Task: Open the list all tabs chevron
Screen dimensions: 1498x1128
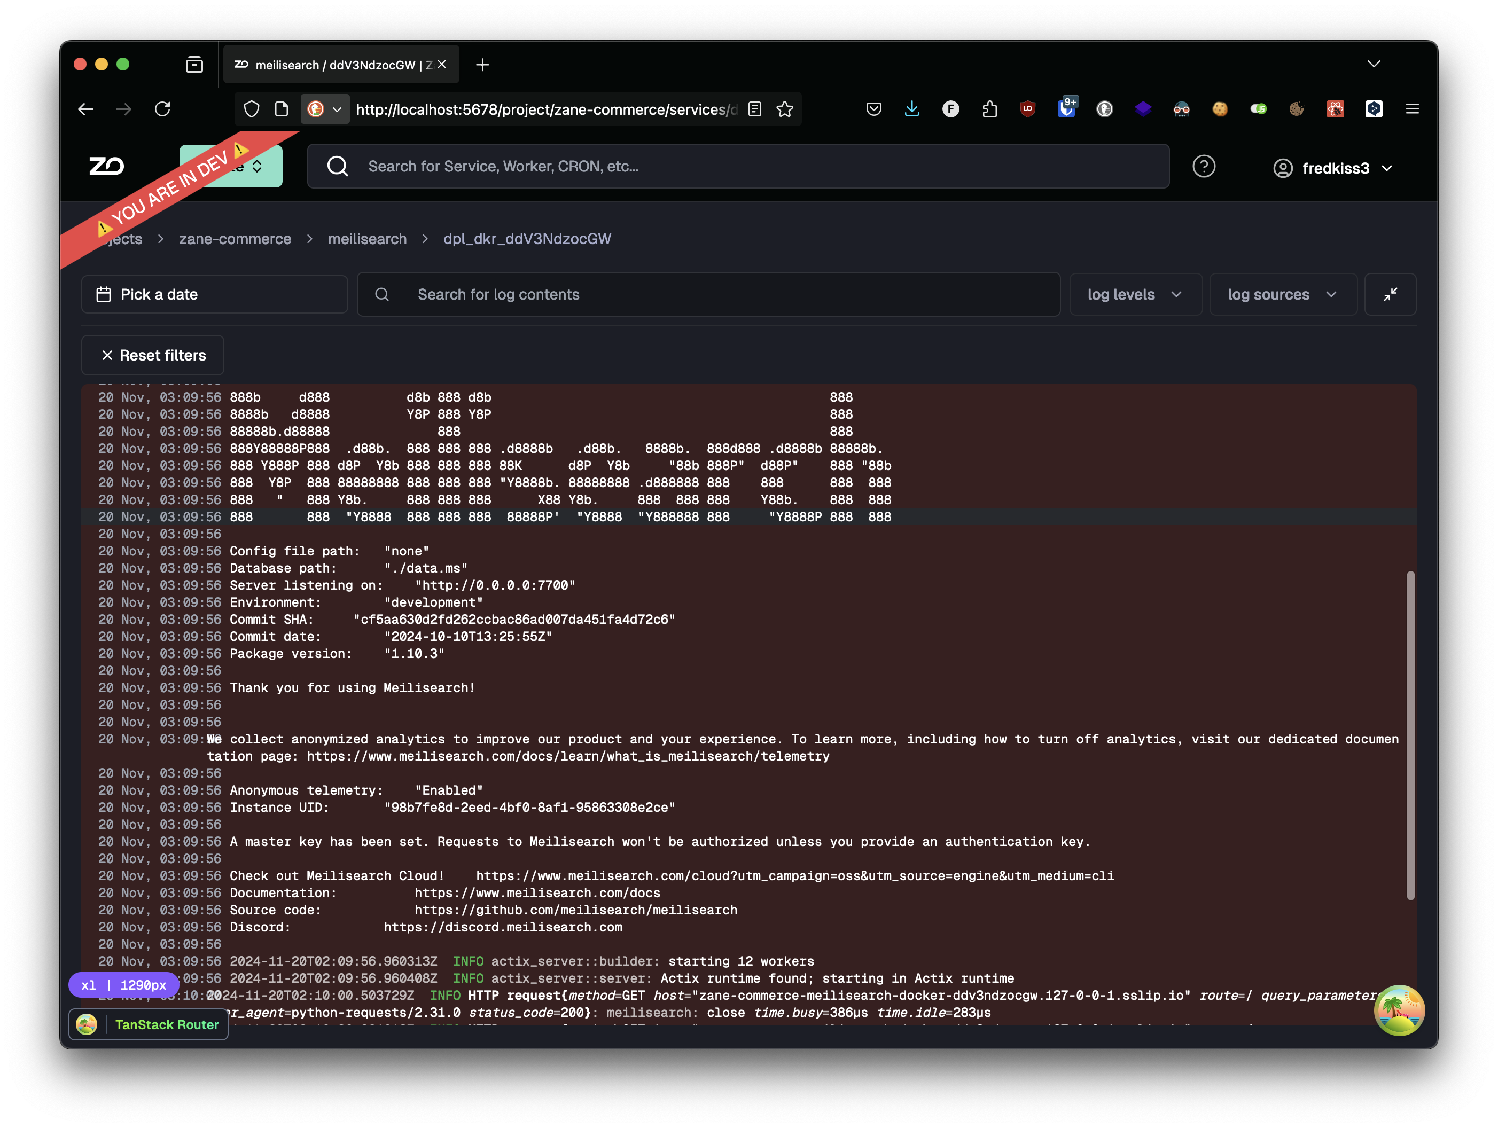Action: (1374, 64)
